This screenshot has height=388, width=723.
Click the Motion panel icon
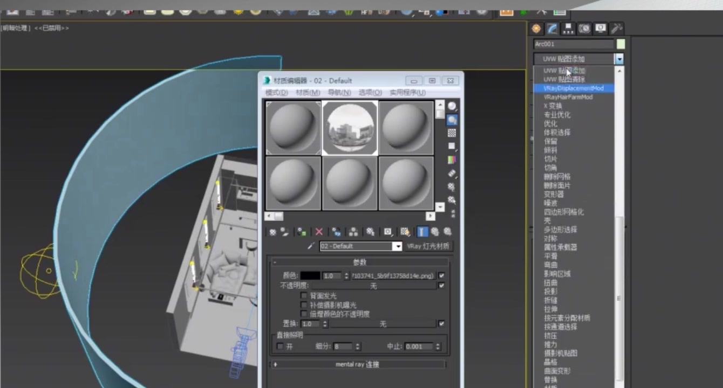[584, 28]
